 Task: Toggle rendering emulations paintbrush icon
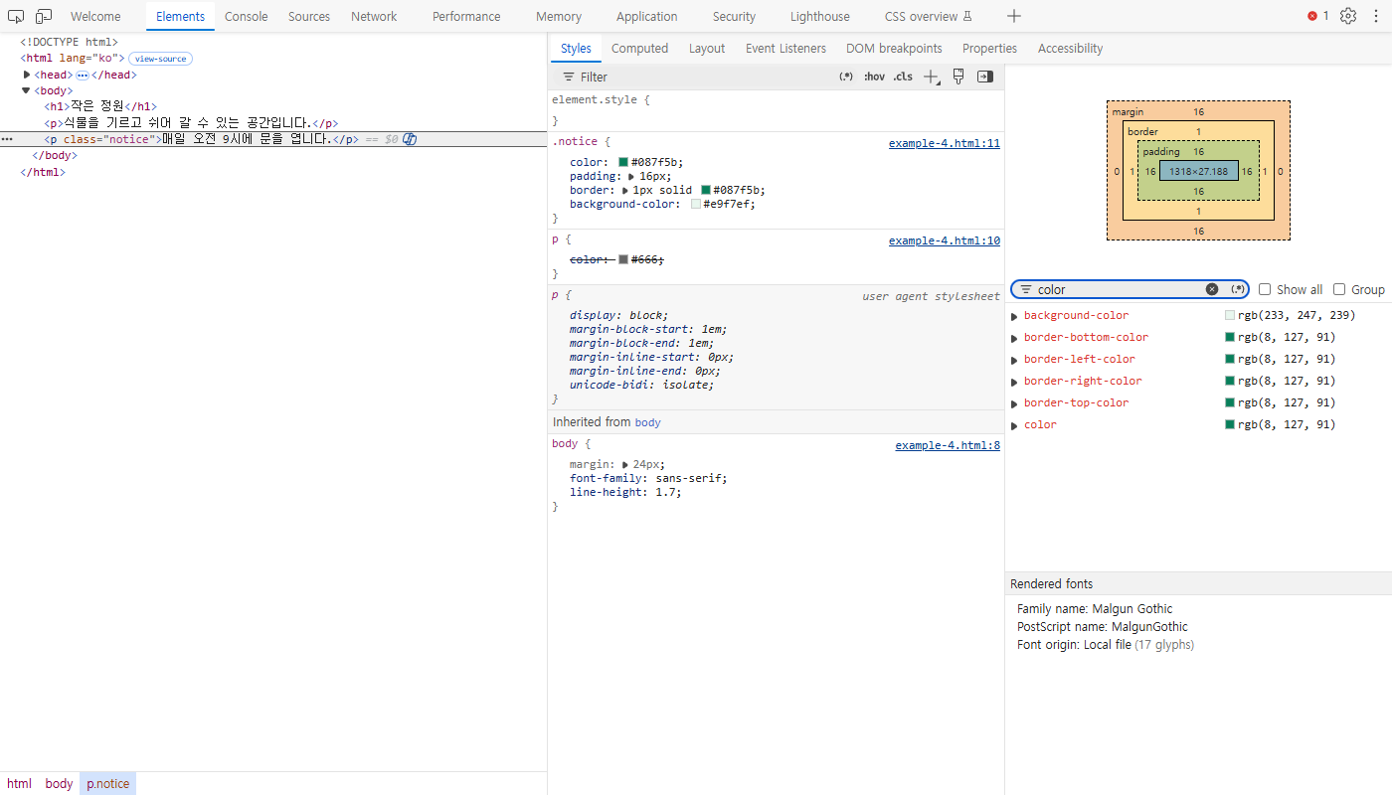[958, 77]
